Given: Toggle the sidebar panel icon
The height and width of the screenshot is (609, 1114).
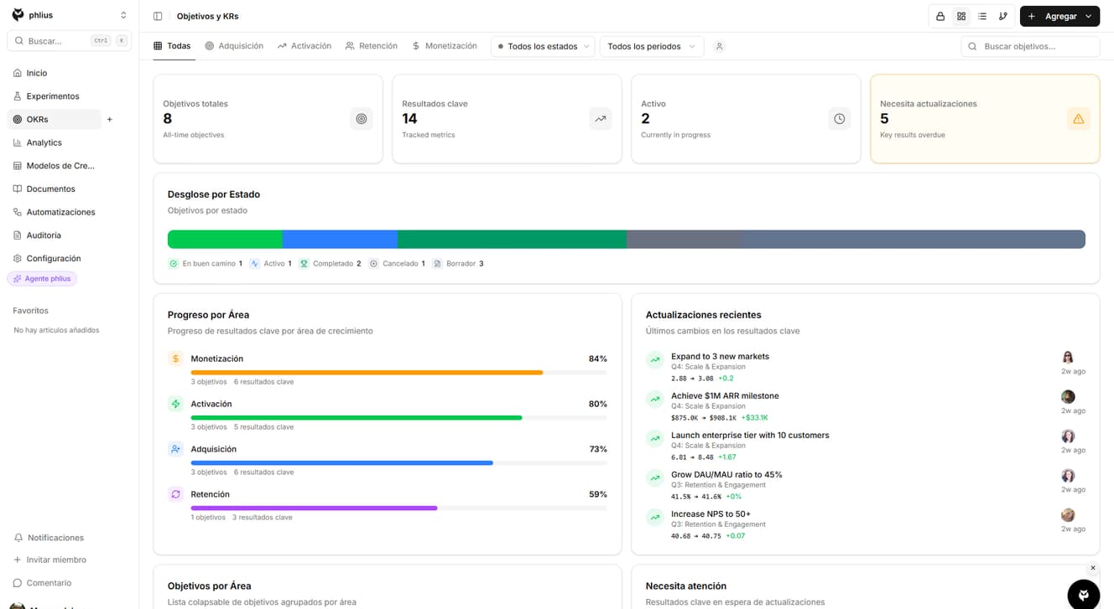Looking at the screenshot, I should coord(158,16).
